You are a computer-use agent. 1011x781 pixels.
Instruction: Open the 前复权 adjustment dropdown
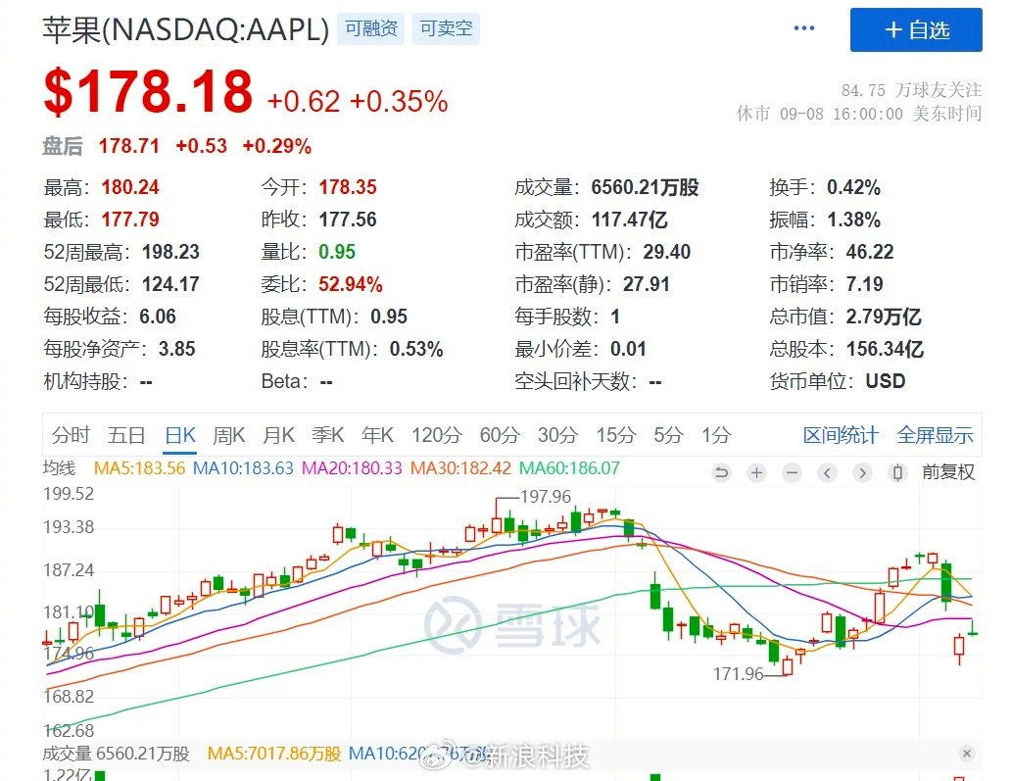(x=948, y=472)
